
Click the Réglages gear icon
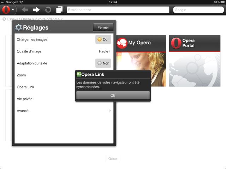(18, 27)
